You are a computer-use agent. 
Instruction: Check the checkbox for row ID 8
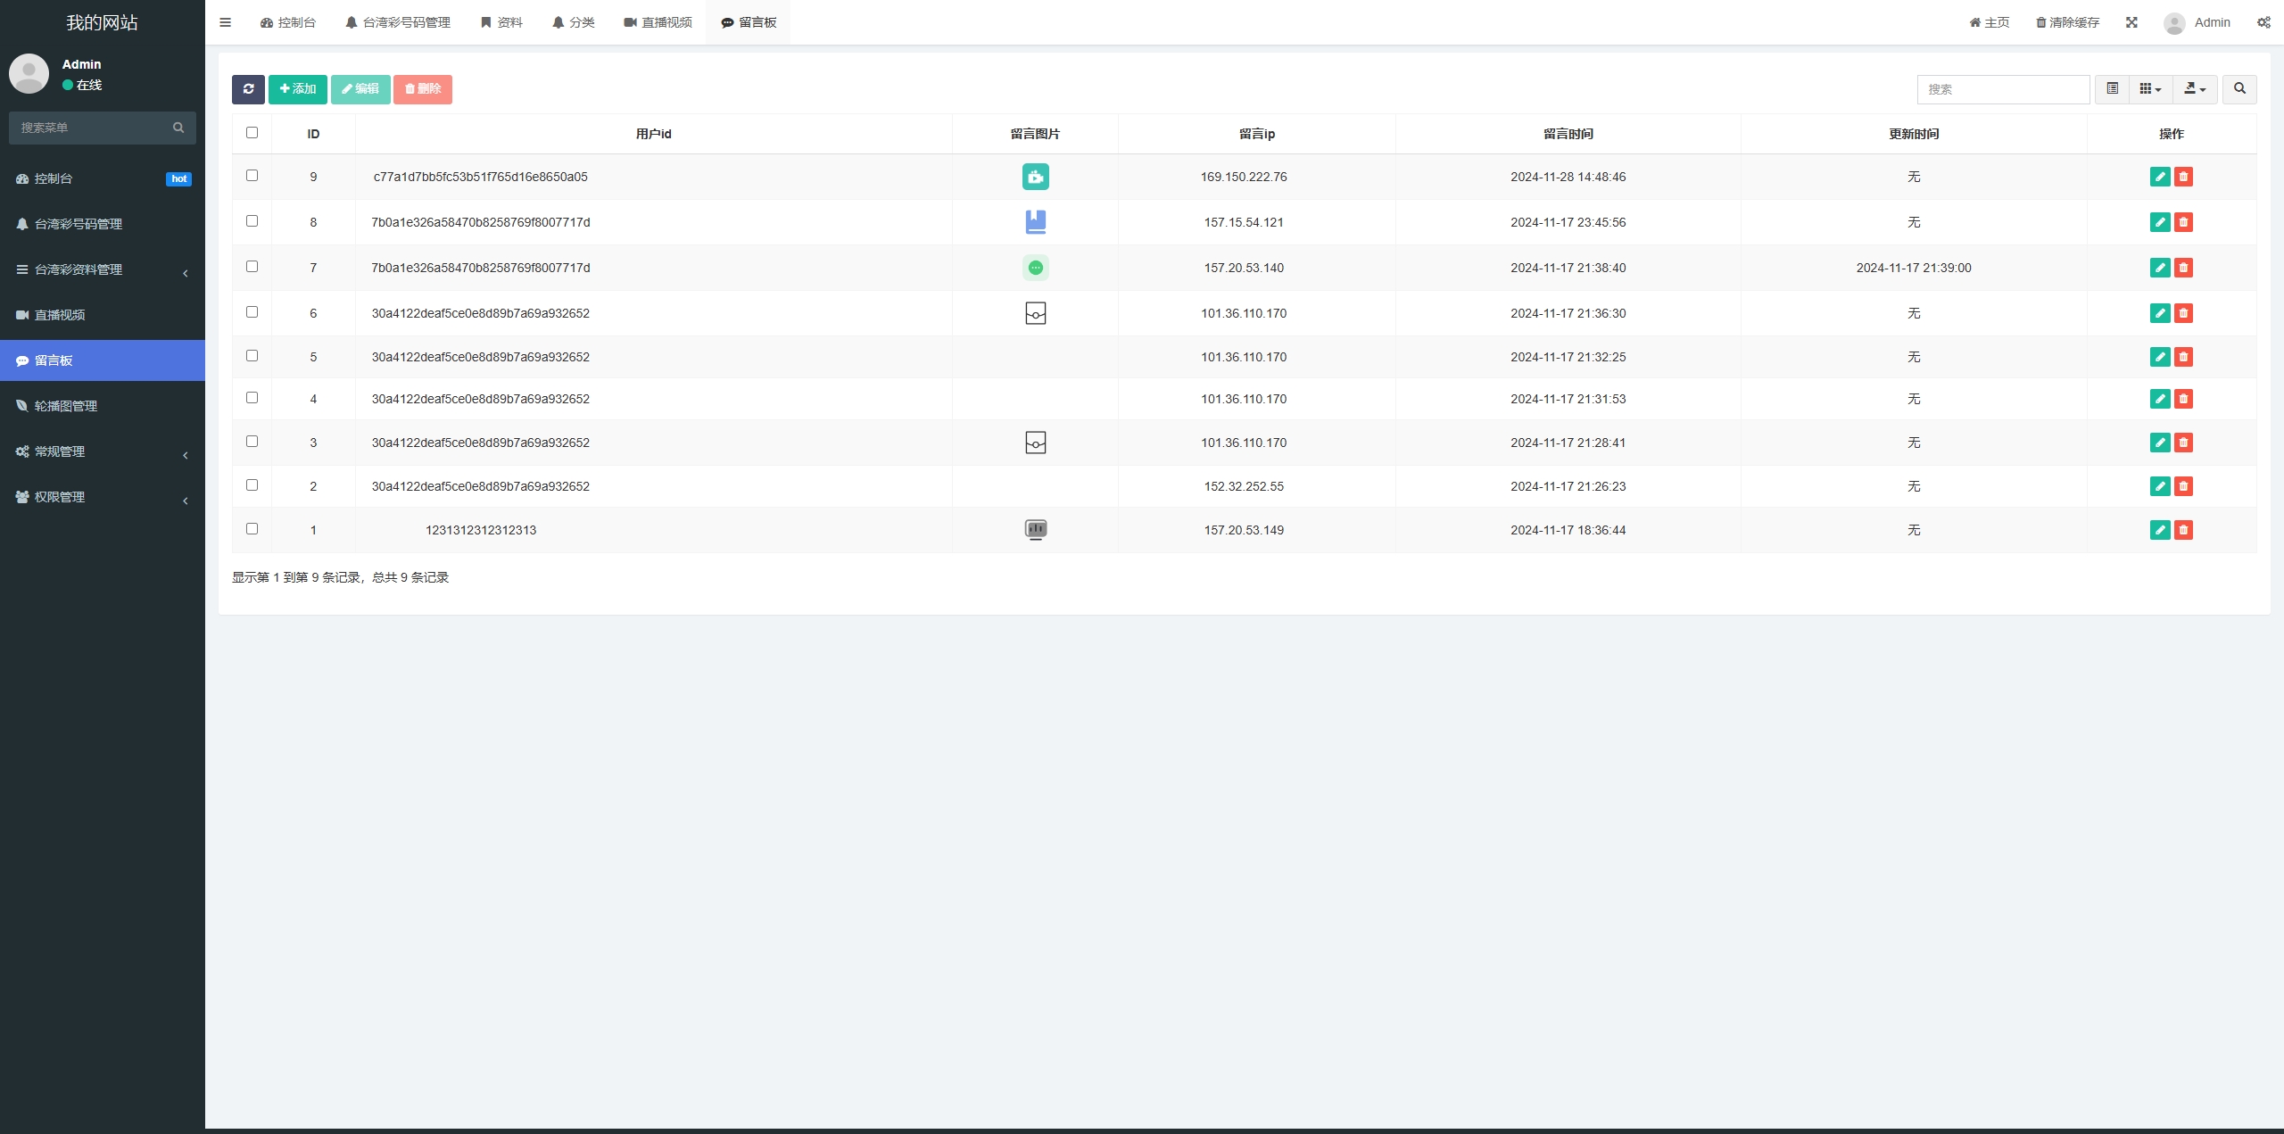252,221
